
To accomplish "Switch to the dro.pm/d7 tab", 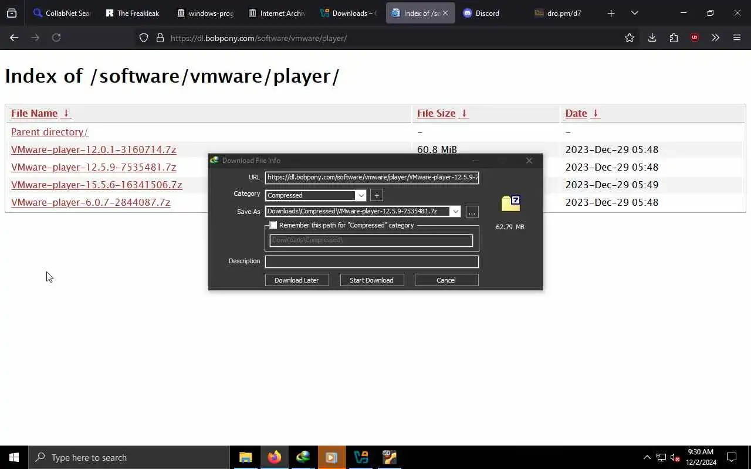I will click(563, 13).
